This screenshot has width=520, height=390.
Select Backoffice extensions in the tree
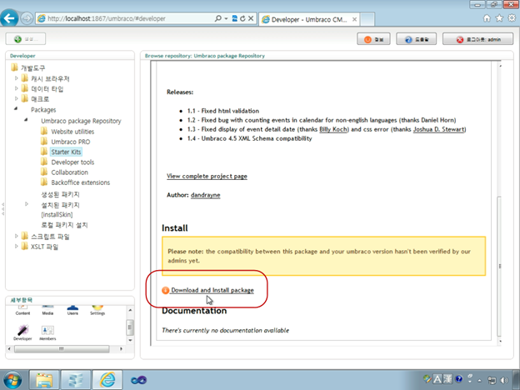pos(81,182)
